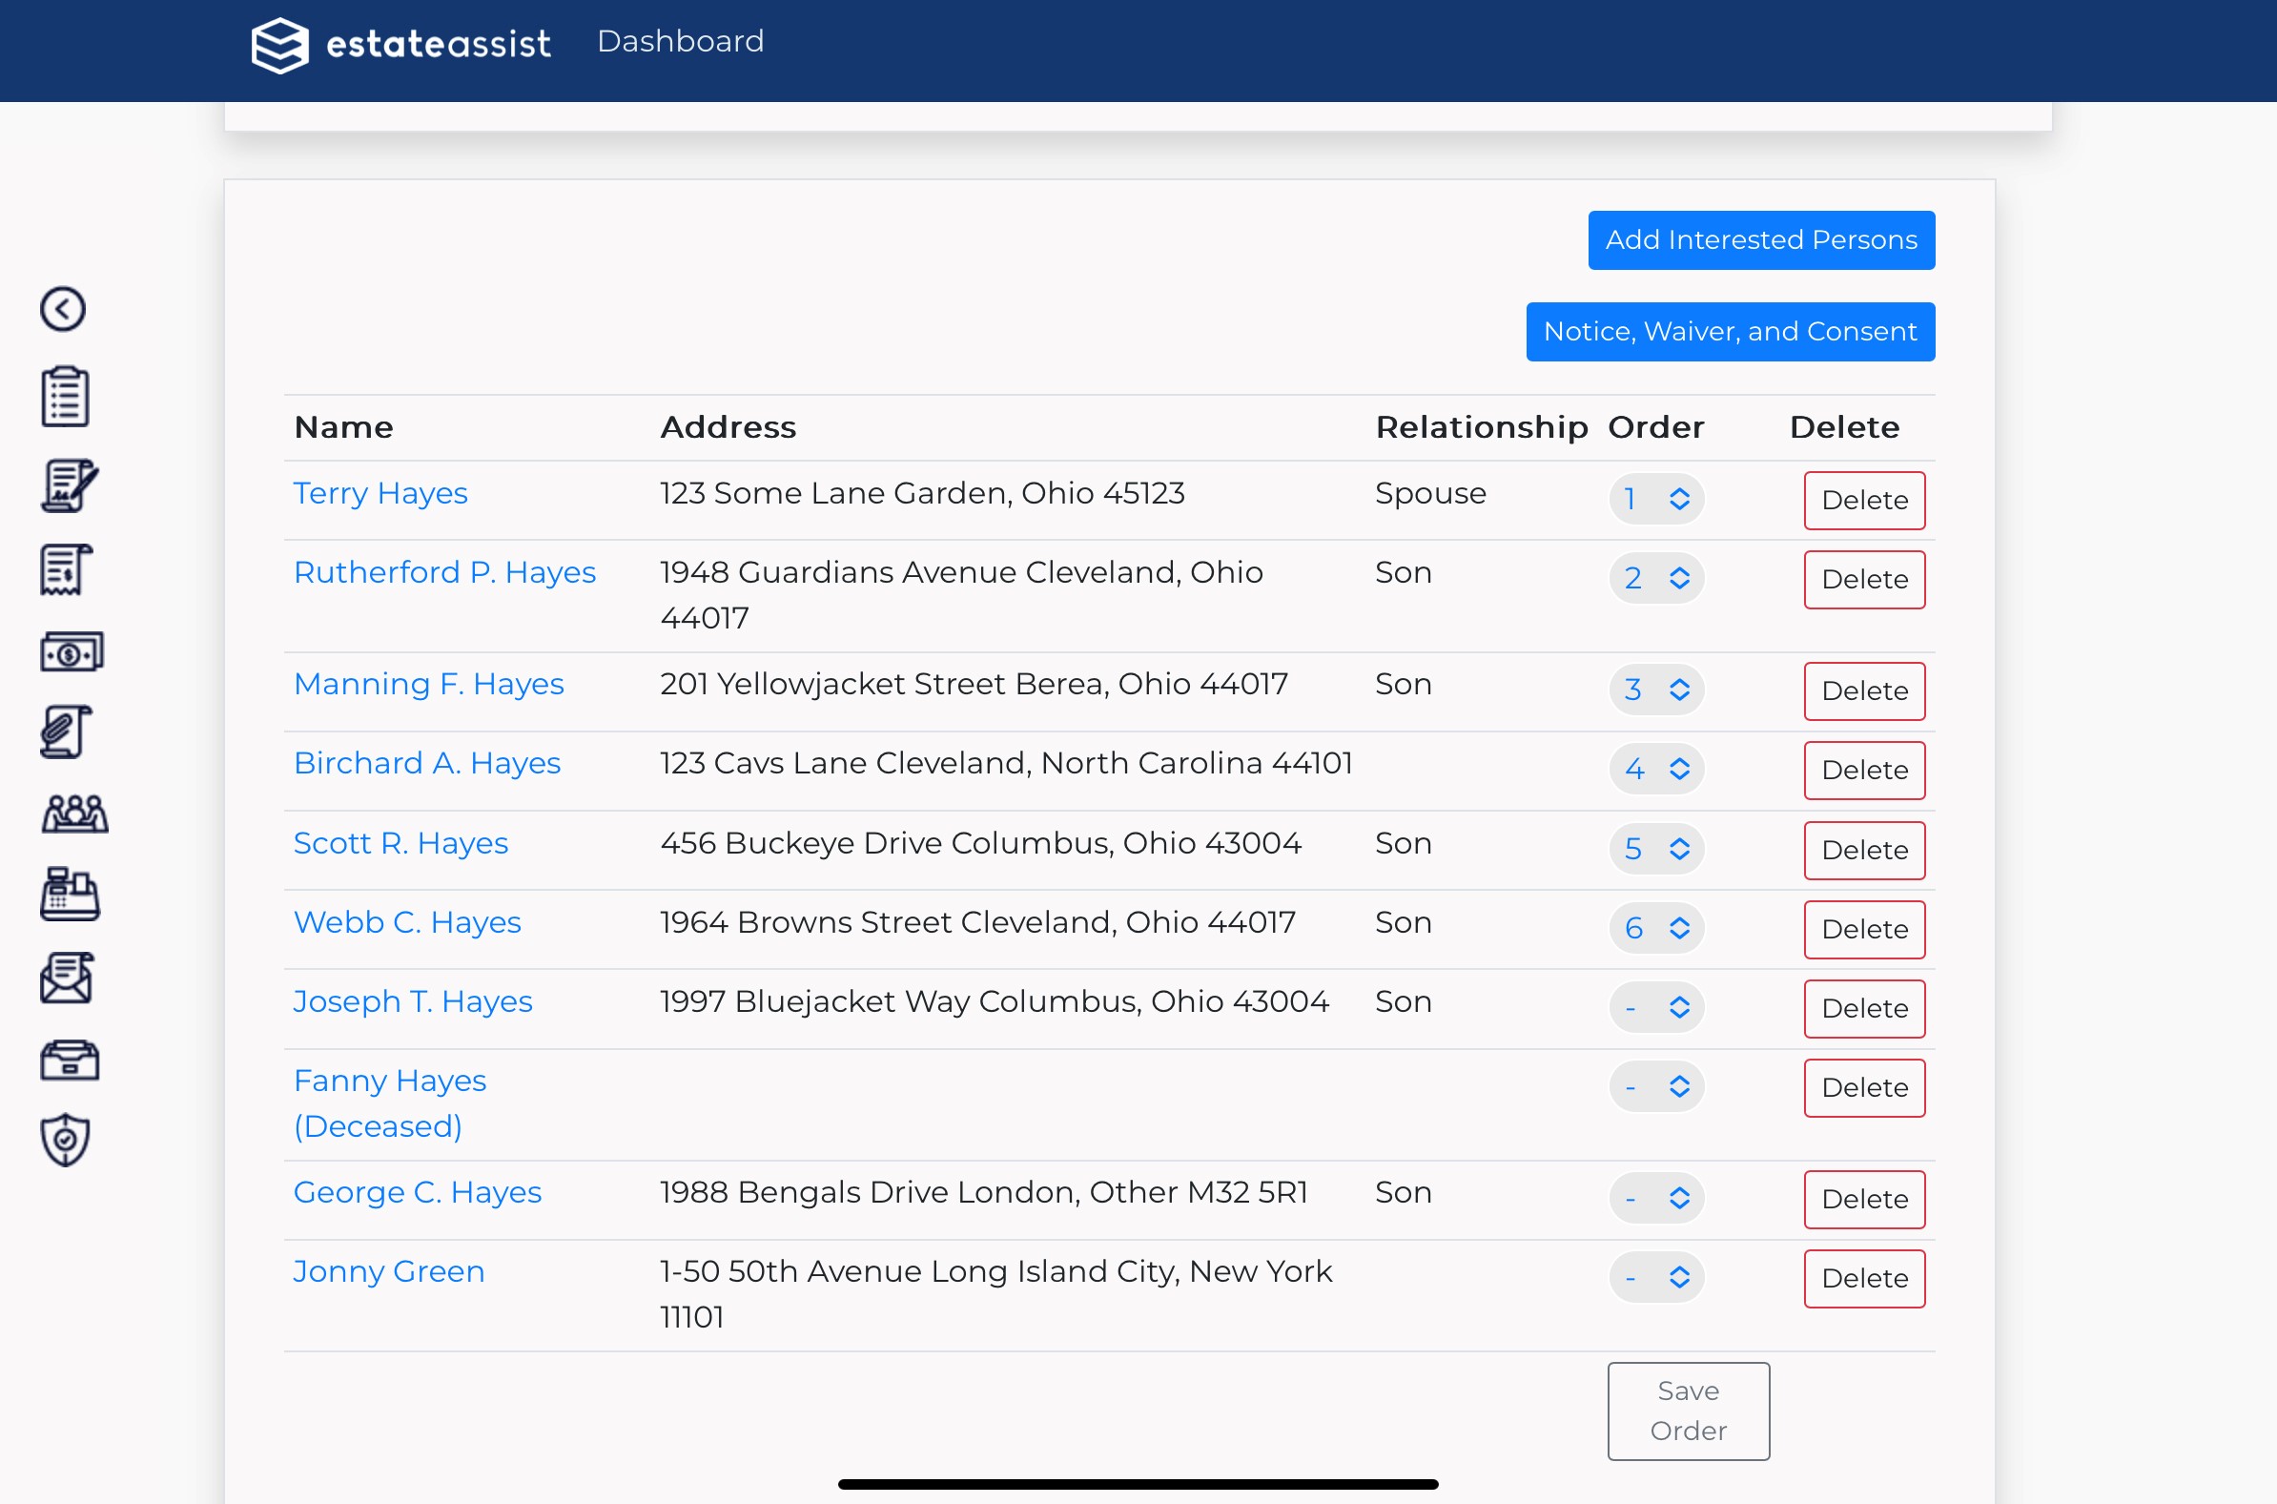Screen dimensions: 2277x1504
Task: Open the archive box sidebar icon
Action: point(70,1060)
